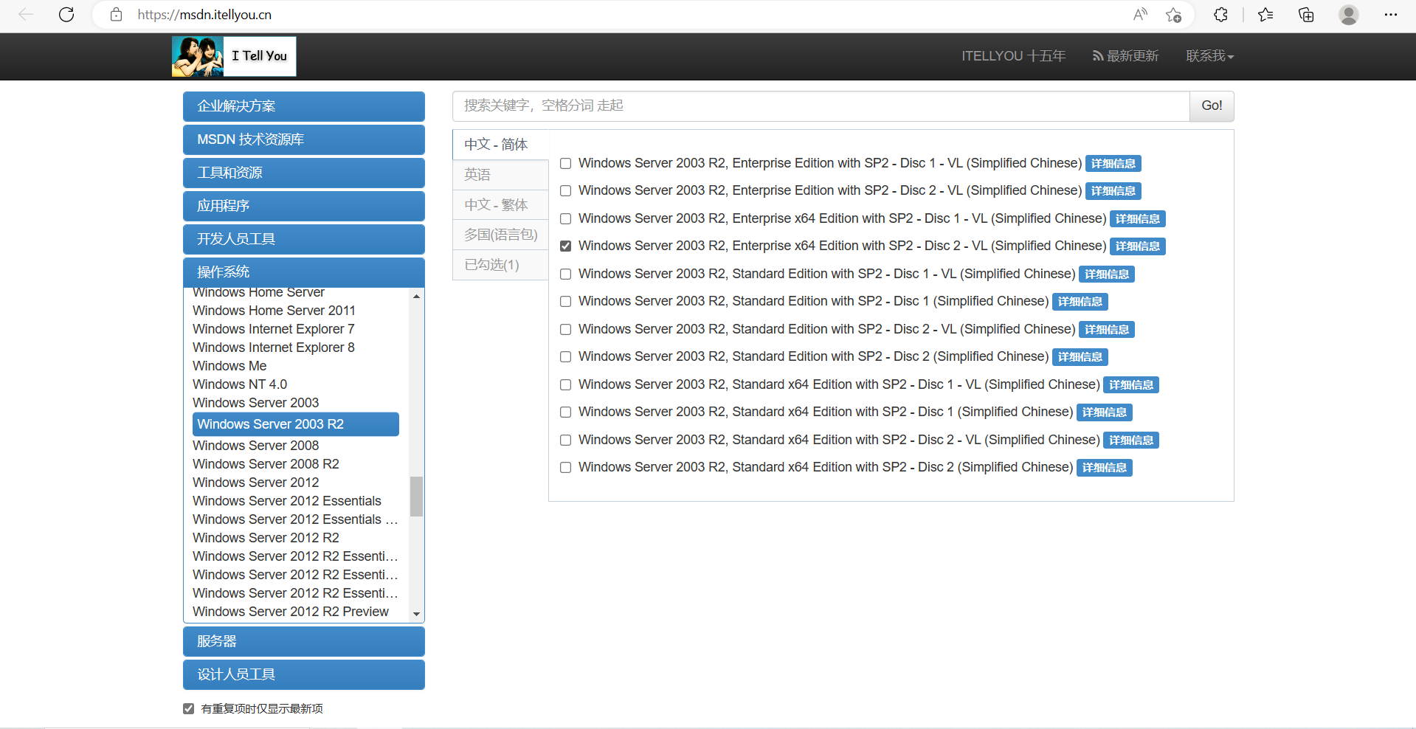Select Windows Server 2008 entry
Viewport: 1416px width, 729px height.
click(256, 446)
